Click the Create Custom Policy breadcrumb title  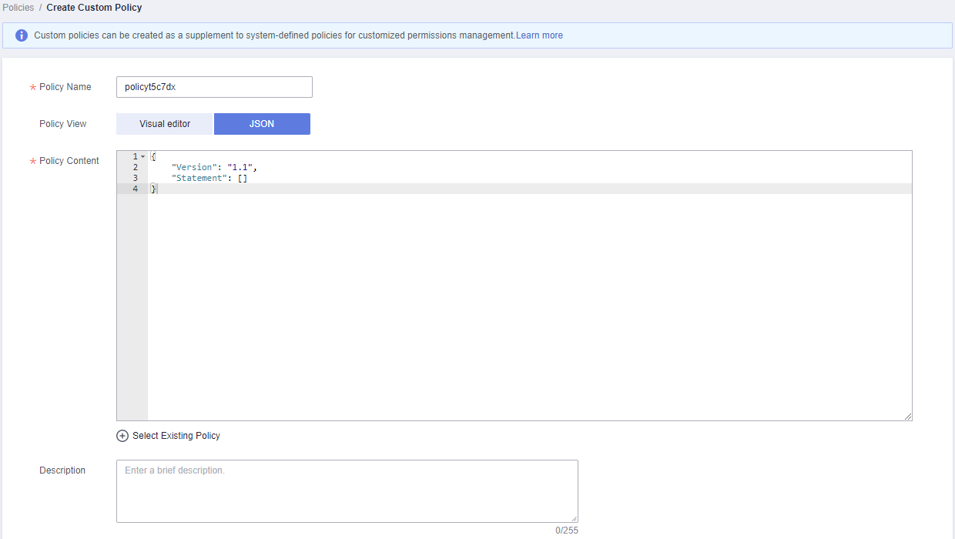94,8
